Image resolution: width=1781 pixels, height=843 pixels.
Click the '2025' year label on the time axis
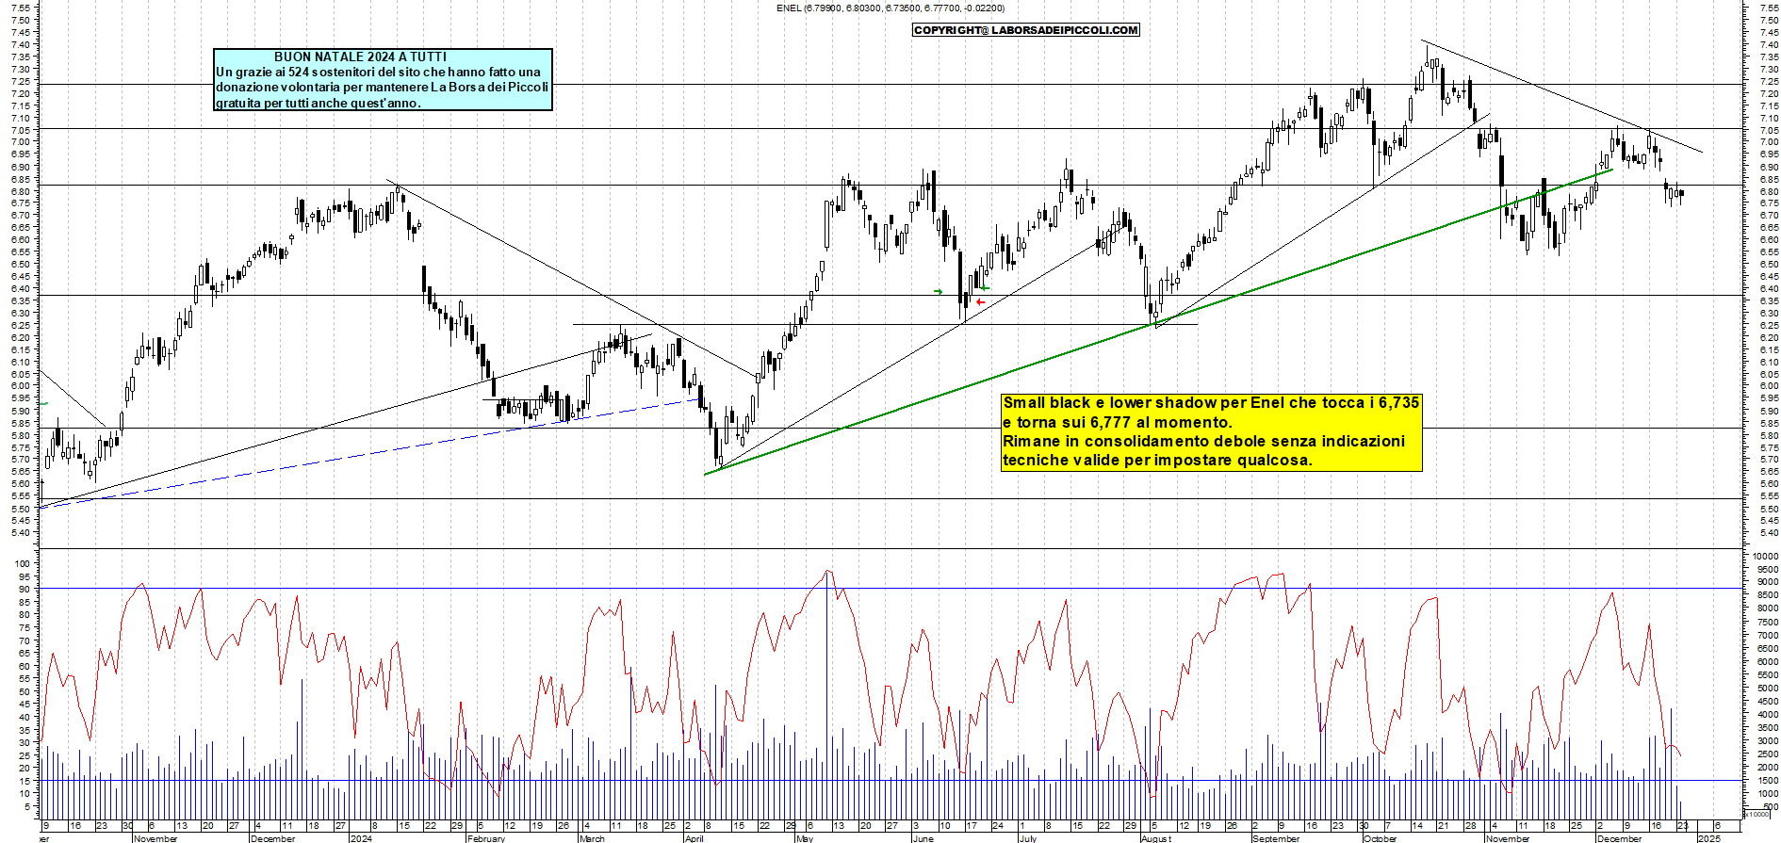1708,838
